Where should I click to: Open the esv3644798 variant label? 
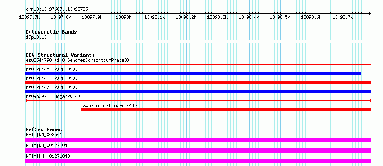(77, 60)
